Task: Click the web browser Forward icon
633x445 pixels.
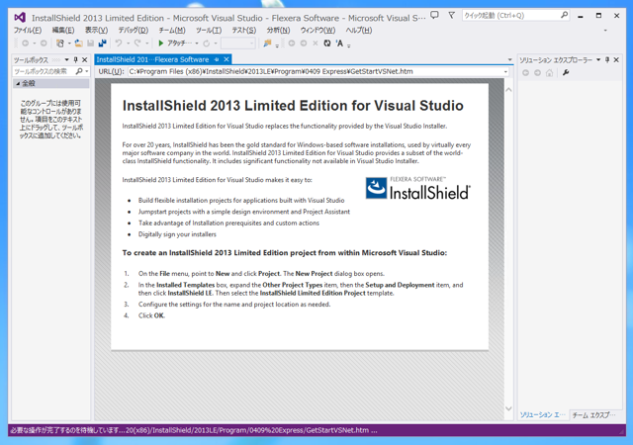Action: tap(304, 43)
